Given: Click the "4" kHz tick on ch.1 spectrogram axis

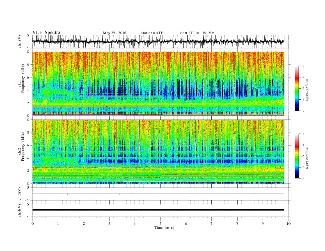Looking at the screenshot, I should (x=28, y=90).
